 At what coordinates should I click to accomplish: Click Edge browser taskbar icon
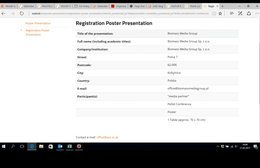pos(32,146)
